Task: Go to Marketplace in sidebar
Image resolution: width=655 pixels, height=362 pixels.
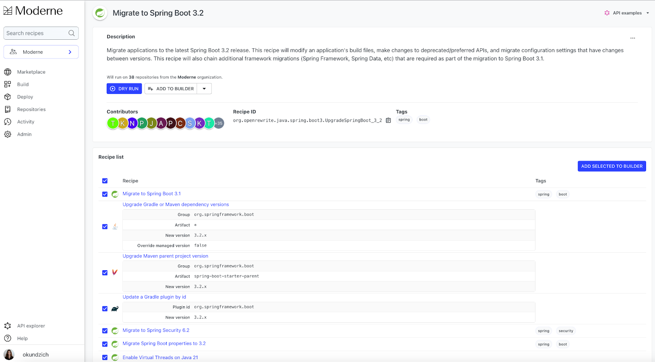Action: tap(31, 72)
